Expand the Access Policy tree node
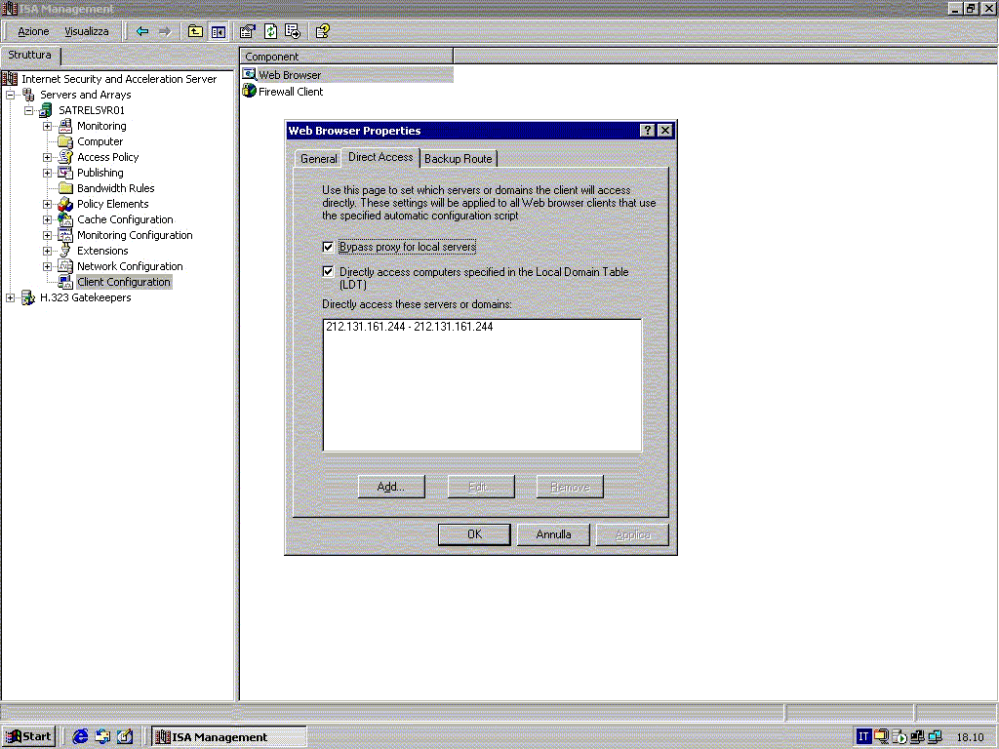 point(47,157)
